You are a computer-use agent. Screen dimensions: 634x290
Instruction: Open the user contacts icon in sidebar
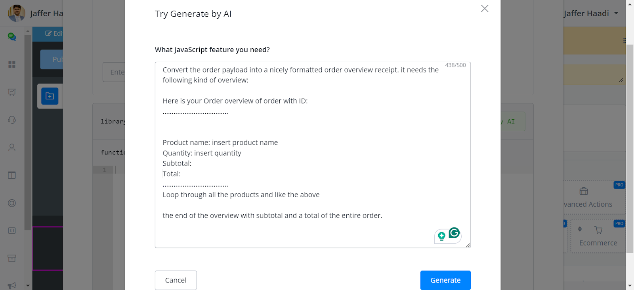(12, 147)
